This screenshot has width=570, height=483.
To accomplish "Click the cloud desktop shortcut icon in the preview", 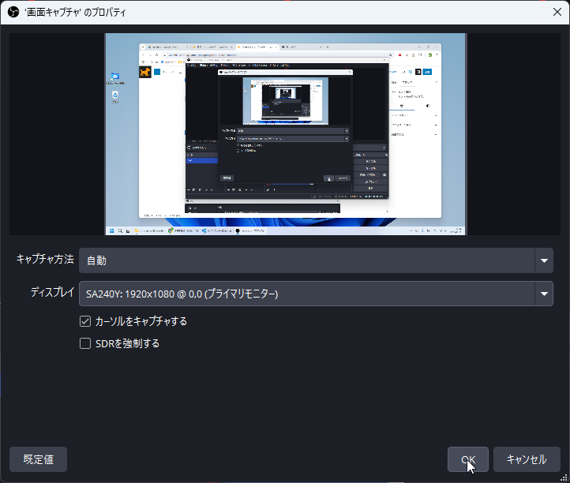I will click(115, 77).
